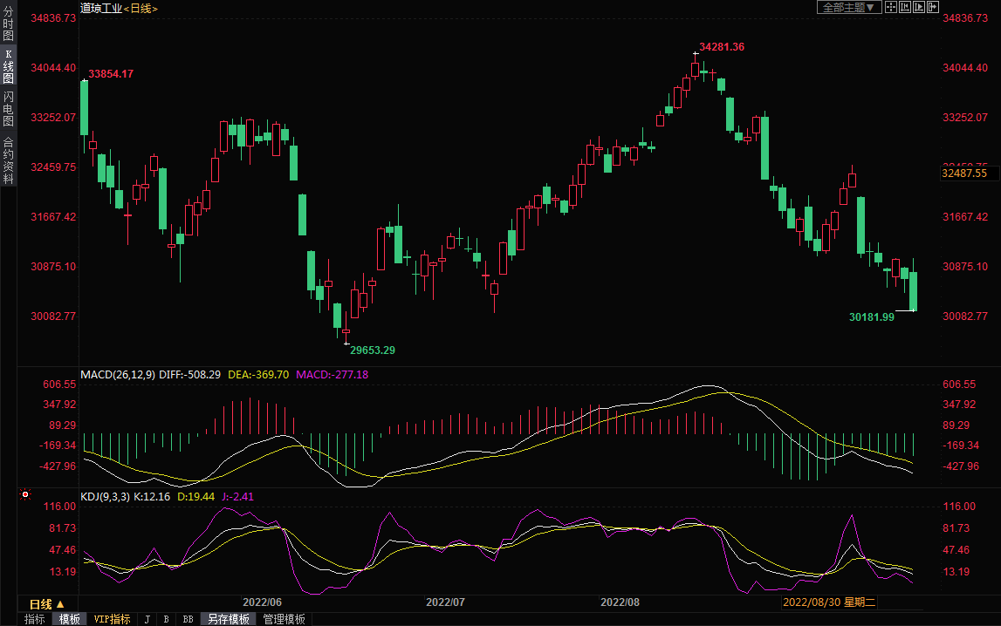Switch to the 闪电图 side tab
The width and height of the screenshot is (1001, 626).
pos(8,108)
